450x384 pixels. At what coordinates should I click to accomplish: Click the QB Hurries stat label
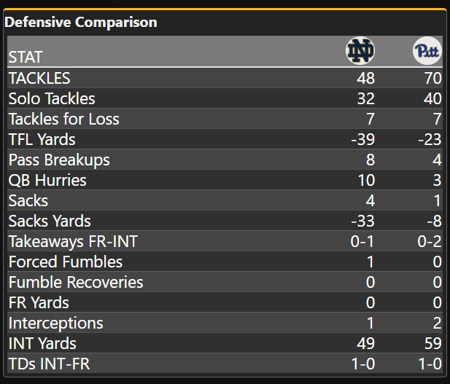pos(47,180)
